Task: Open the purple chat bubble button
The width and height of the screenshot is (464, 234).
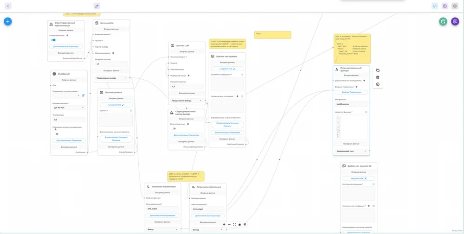Action: coord(455,21)
